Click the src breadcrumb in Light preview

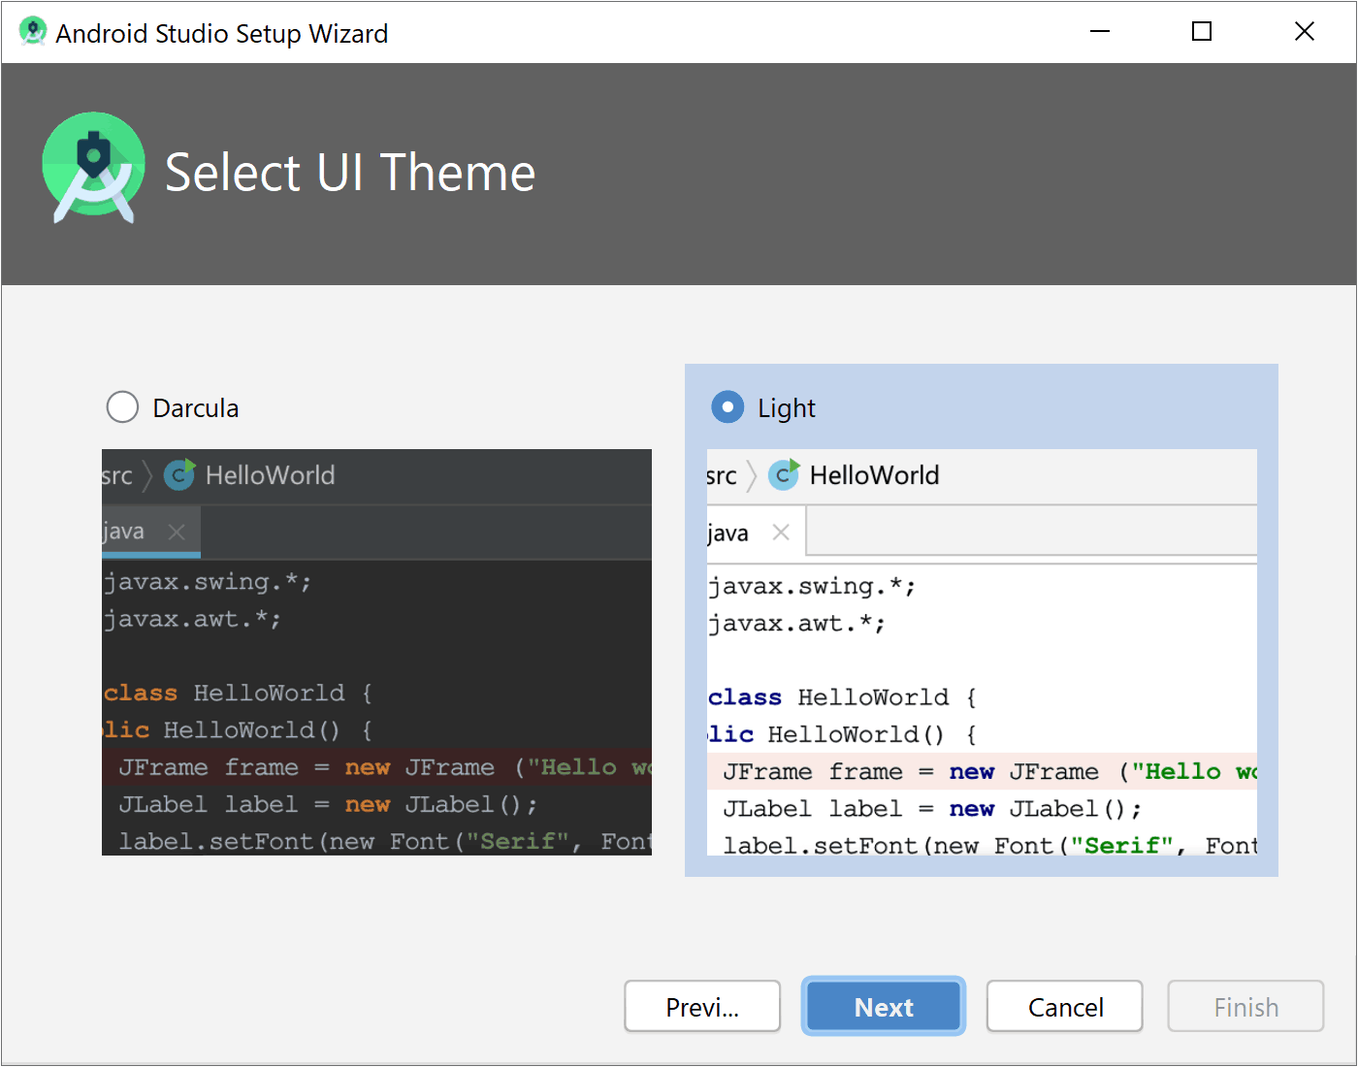[722, 475]
